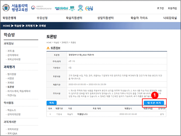Open the 수강신청 menu
The image size is (181, 136).
click(x=42, y=18)
